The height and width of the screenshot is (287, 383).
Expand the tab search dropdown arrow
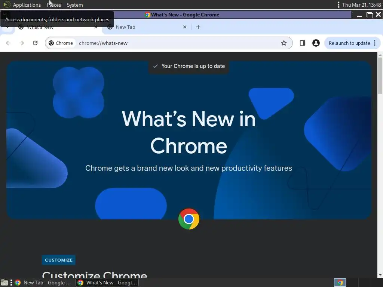pos(7,27)
